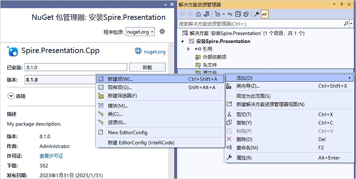356x179 pixels.
Task: Collapse the 安装Spire.Presentation project node
Action: tap(183, 41)
